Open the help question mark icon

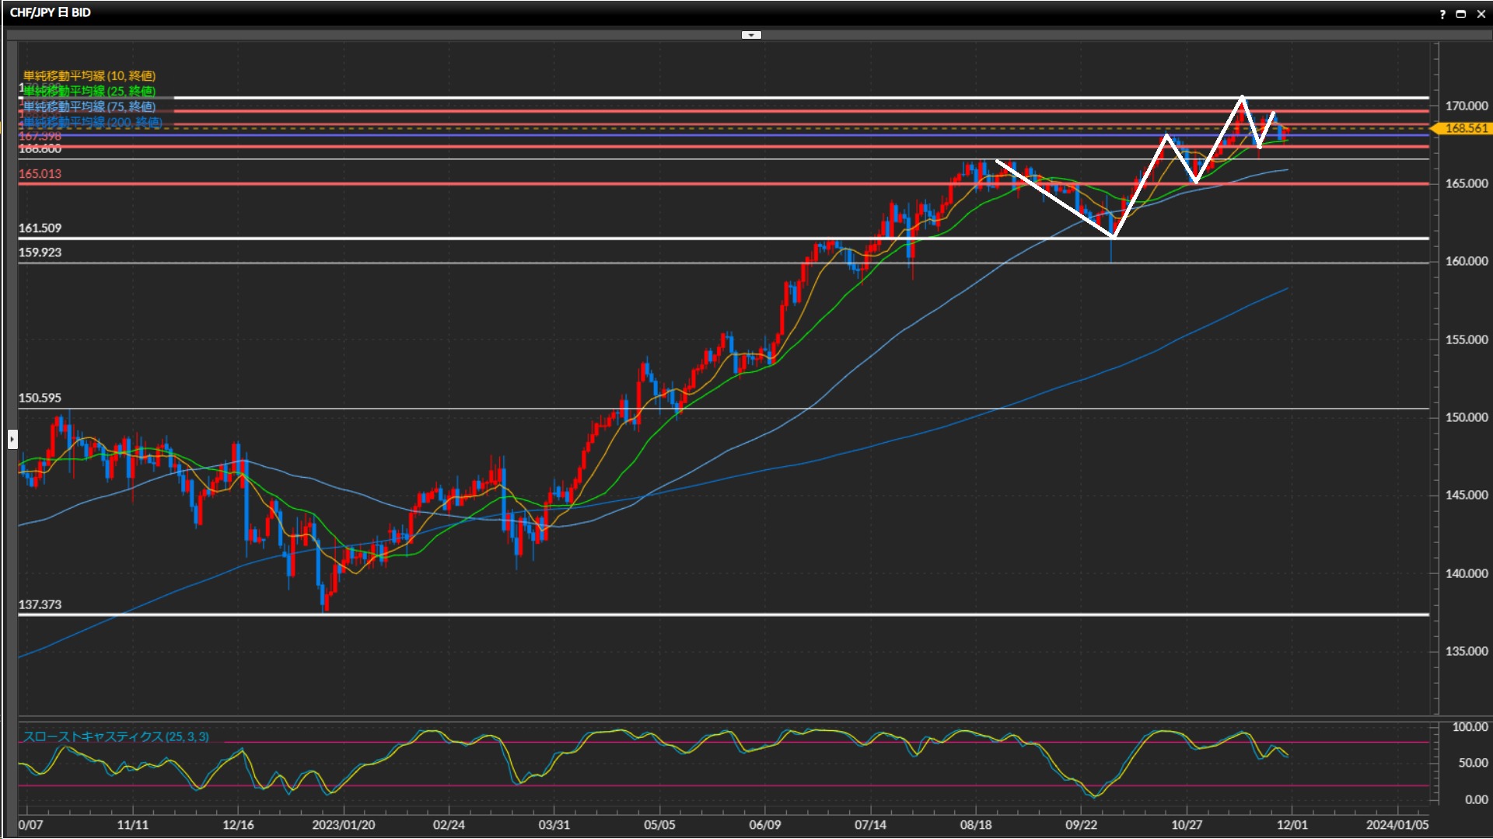click(1442, 13)
